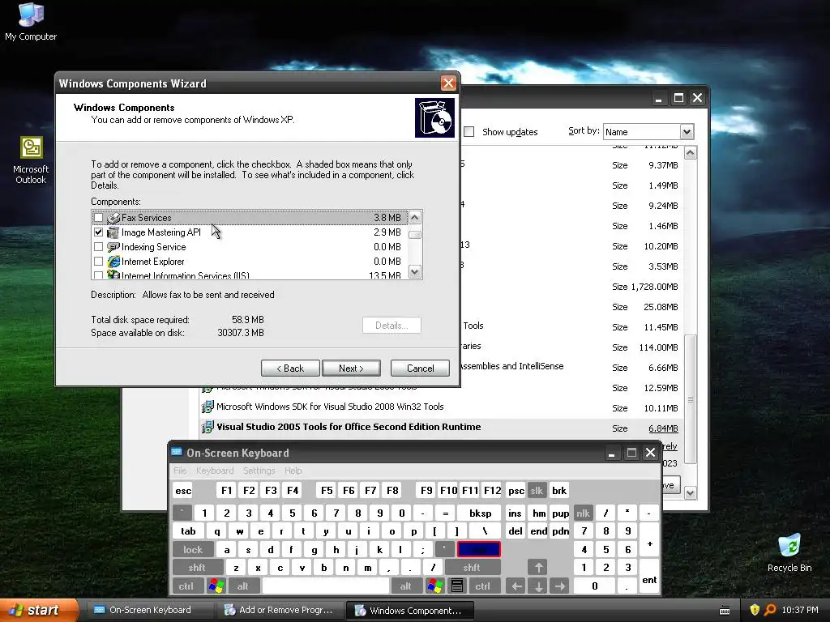The height and width of the screenshot is (622, 830).
Task: Switch to Add or Remove Programs taskbar button
Action: coord(279,610)
